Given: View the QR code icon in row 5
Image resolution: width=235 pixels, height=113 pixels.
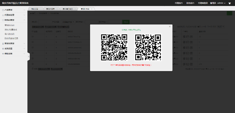Looking at the screenshot, I should [x=184, y=59].
